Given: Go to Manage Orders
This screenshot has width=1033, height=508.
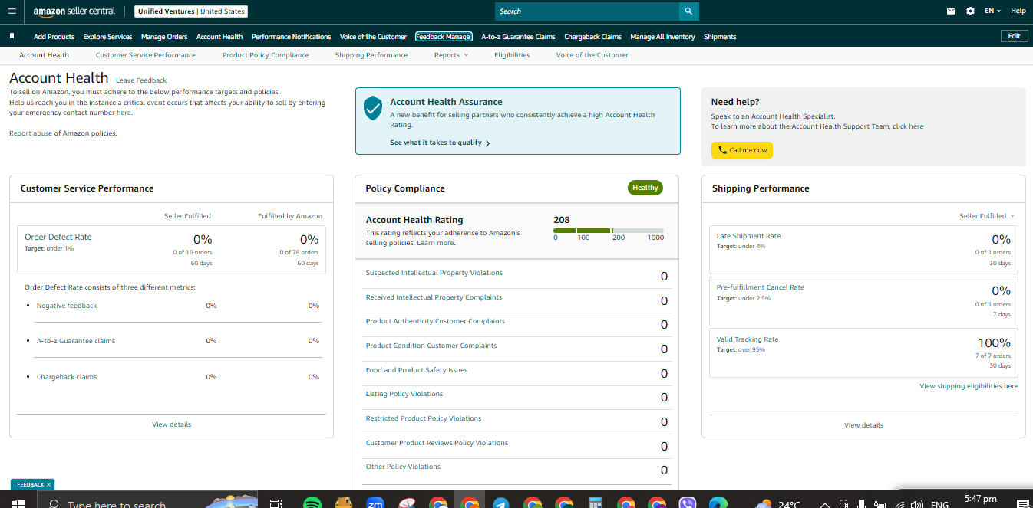Looking at the screenshot, I should pos(164,37).
